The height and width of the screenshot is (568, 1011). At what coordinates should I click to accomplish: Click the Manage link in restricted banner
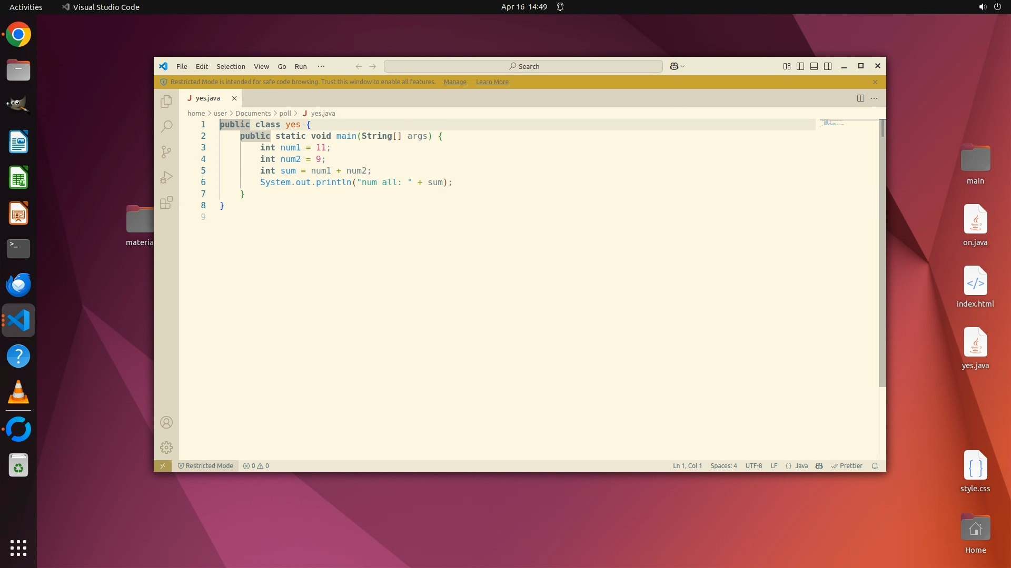point(455,82)
